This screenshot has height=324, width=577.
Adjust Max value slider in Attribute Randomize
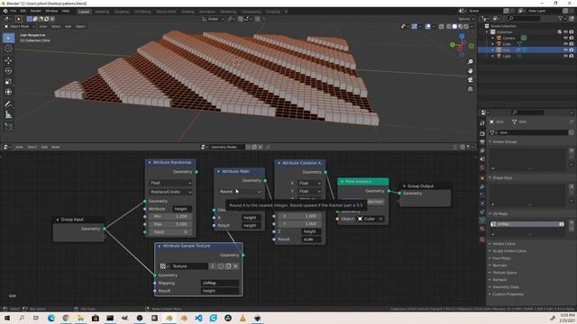tap(170, 224)
